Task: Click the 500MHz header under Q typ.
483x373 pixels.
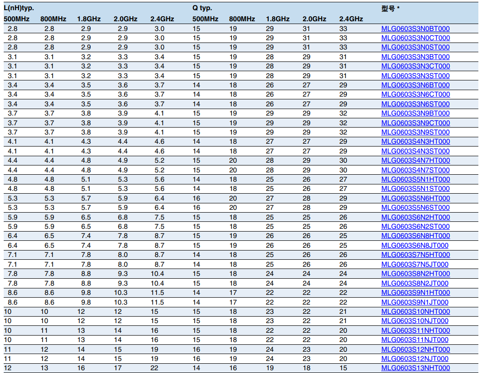Action: coord(205,19)
